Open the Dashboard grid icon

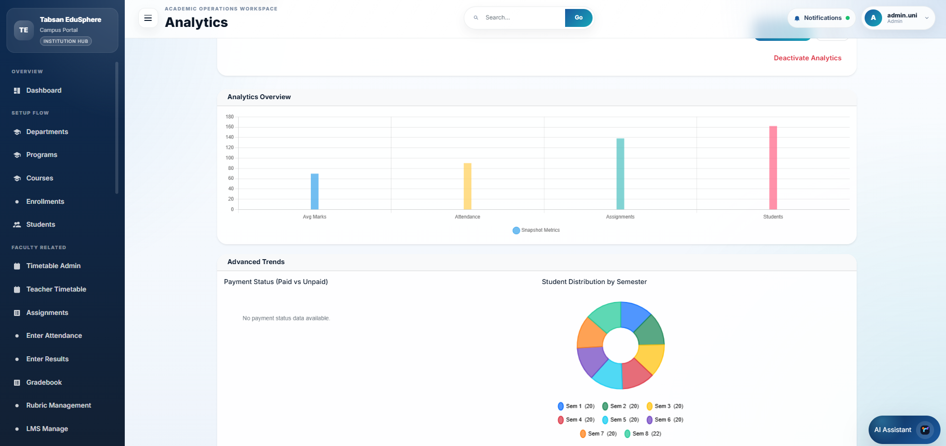[17, 91]
